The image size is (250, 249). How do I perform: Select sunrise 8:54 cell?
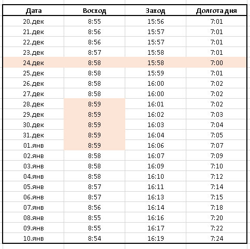point(94,238)
